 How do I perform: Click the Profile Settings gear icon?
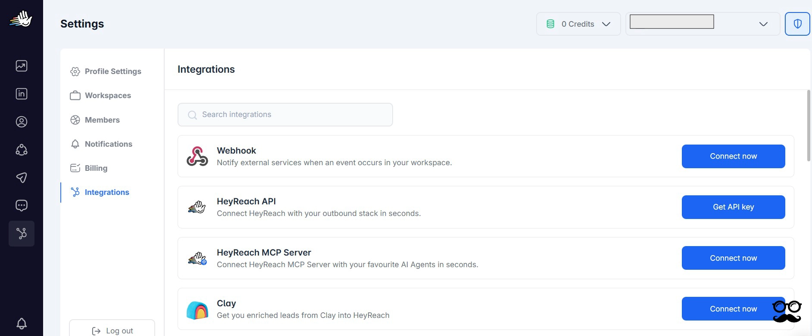pyautogui.click(x=75, y=71)
